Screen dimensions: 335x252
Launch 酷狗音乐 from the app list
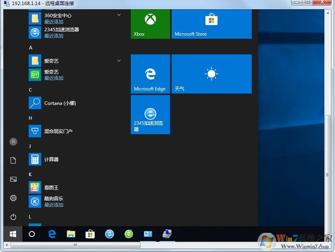[x=53, y=199]
